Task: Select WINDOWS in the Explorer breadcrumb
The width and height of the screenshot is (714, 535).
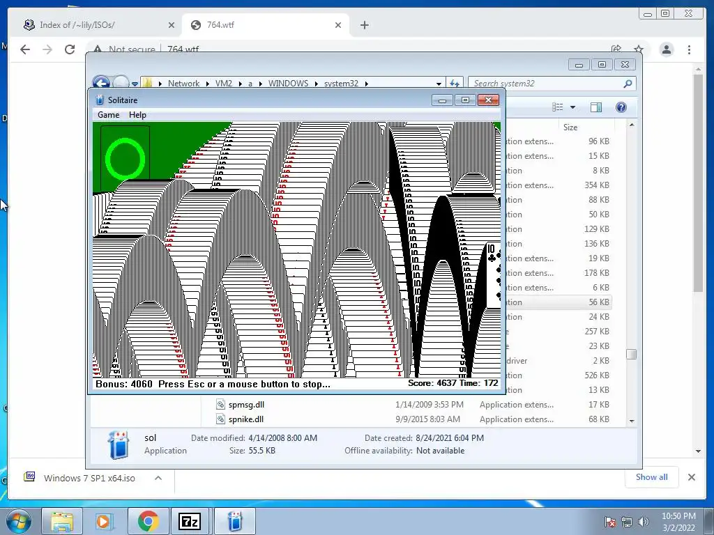Action: click(x=288, y=84)
